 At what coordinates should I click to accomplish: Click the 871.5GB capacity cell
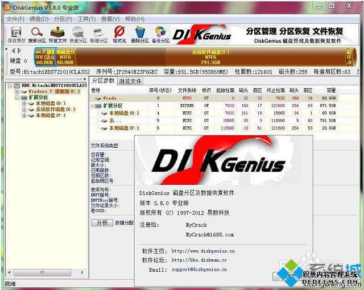pyautogui.click(x=328, y=106)
